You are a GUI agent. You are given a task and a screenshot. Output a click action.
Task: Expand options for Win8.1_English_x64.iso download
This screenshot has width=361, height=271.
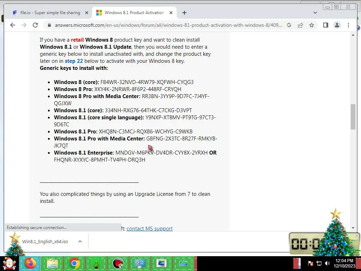80,241
